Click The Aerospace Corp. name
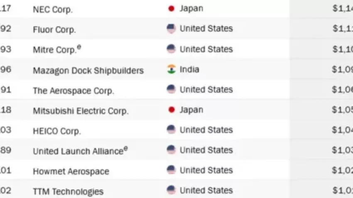This screenshot has width=353, height=198. [73, 91]
